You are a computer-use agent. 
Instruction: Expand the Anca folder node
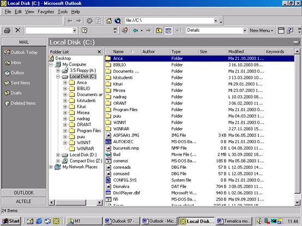[65, 83]
